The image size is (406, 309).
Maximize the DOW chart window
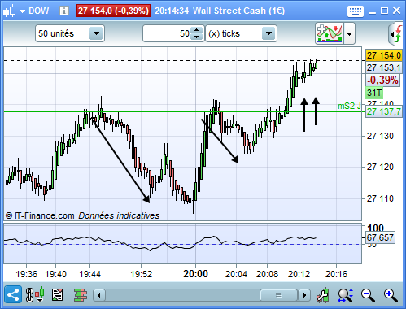point(384,11)
